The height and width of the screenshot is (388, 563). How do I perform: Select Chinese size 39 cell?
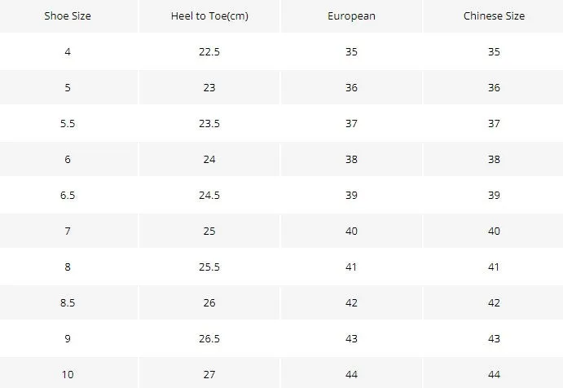click(x=494, y=195)
